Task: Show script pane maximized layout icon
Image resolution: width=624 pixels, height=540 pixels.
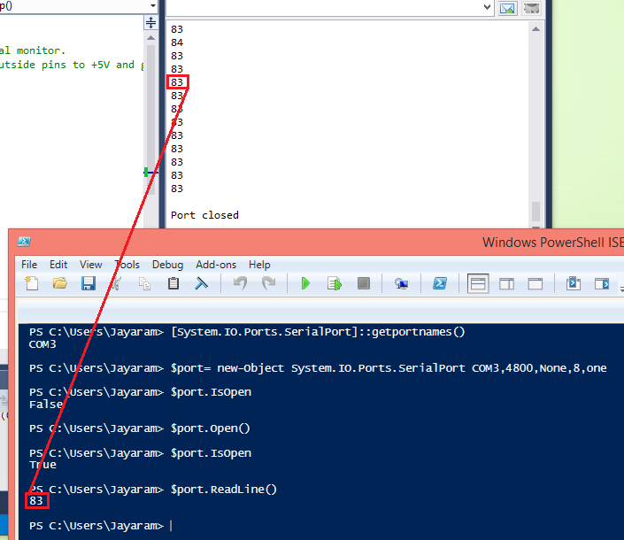Action: click(x=535, y=283)
